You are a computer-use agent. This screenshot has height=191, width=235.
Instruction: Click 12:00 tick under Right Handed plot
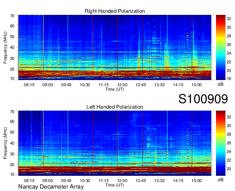coord(122,85)
